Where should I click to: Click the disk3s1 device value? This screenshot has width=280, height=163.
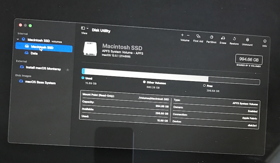pyautogui.click(x=252, y=125)
